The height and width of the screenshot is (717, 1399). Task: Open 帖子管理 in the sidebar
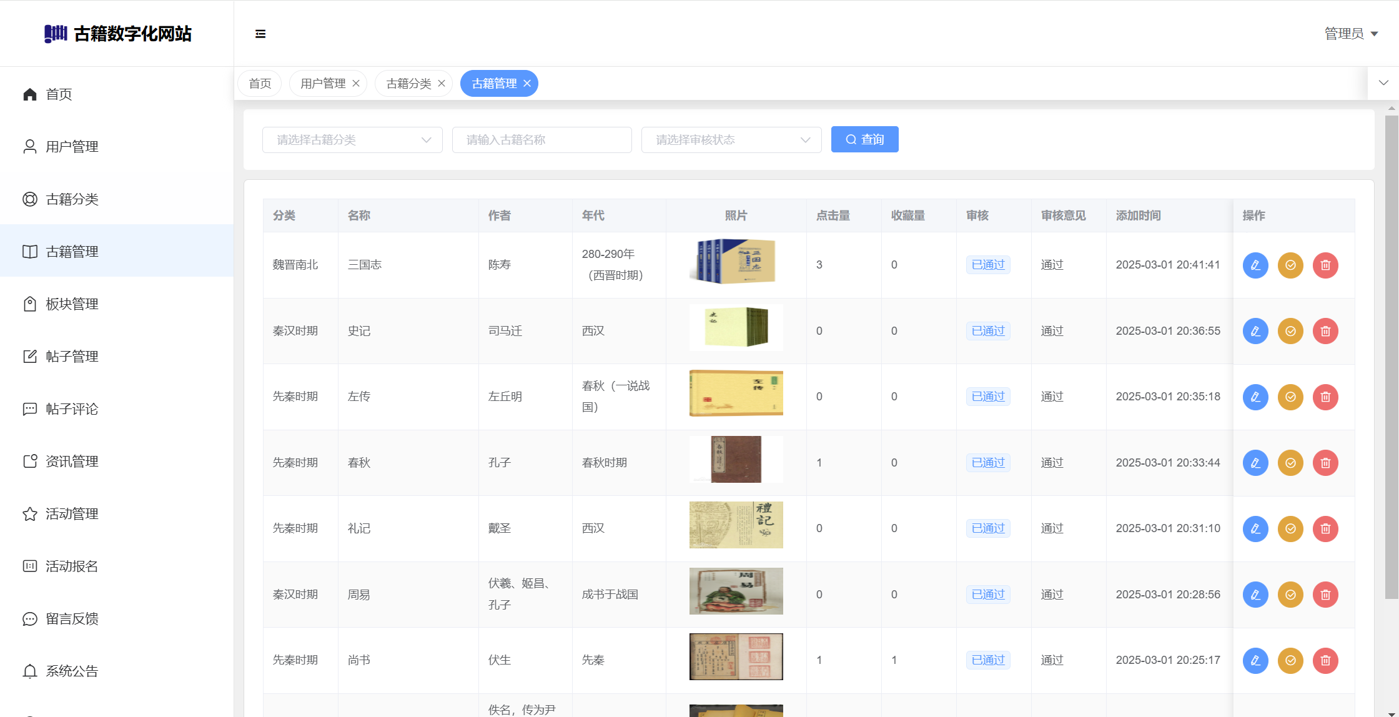coord(72,357)
